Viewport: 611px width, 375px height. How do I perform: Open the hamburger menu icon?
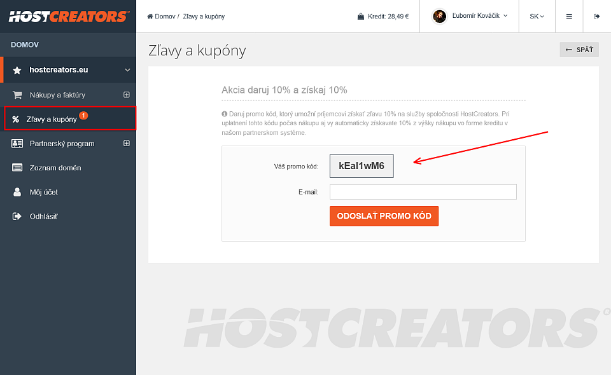pos(569,17)
